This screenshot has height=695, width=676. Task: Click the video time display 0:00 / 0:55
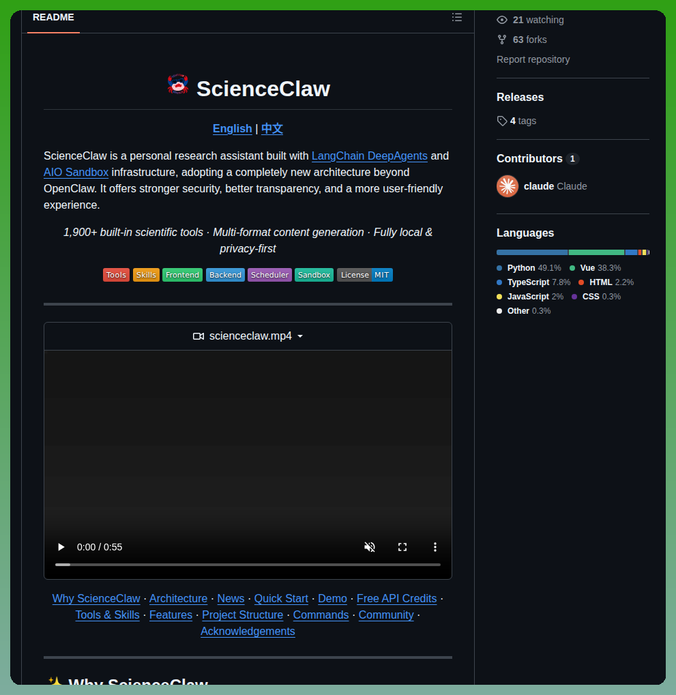(x=100, y=547)
